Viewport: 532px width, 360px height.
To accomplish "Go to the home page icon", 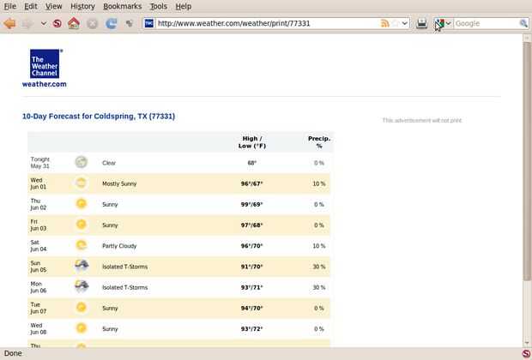I will tap(74, 23).
